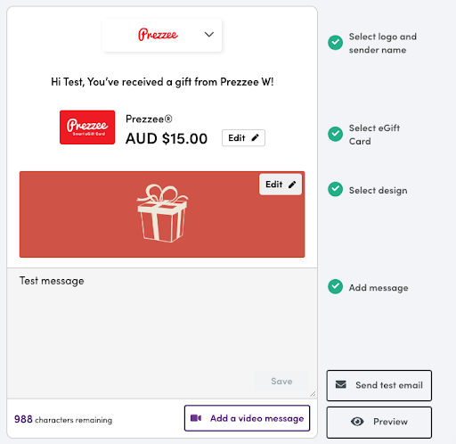Select the Prezzee logo in sender selector
Viewport: 456px width, 444px height.
[x=158, y=35]
